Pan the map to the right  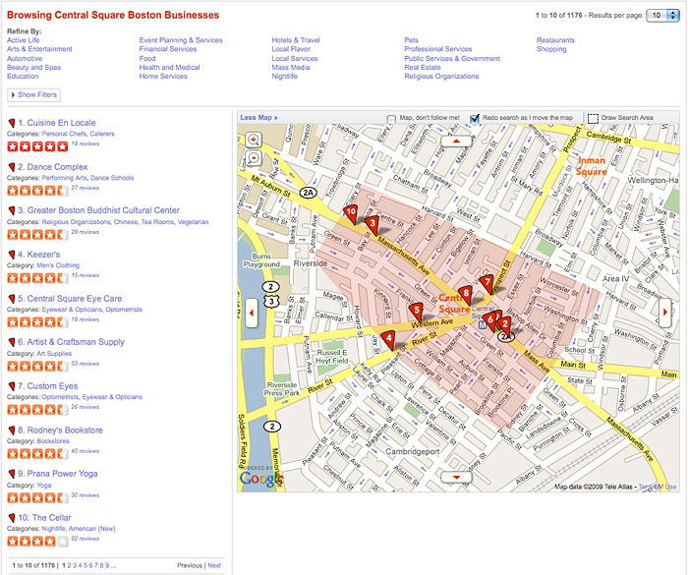(x=664, y=313)
